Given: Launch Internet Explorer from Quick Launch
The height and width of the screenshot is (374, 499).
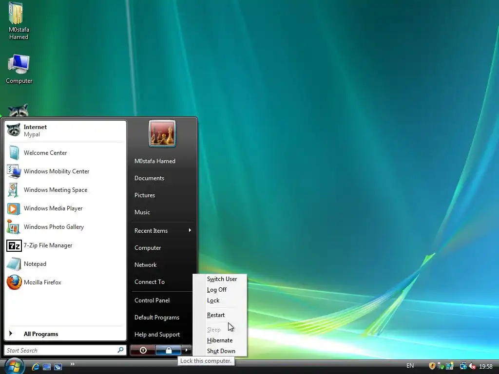Looking at the screenshot, I should [x=36, y=367].
